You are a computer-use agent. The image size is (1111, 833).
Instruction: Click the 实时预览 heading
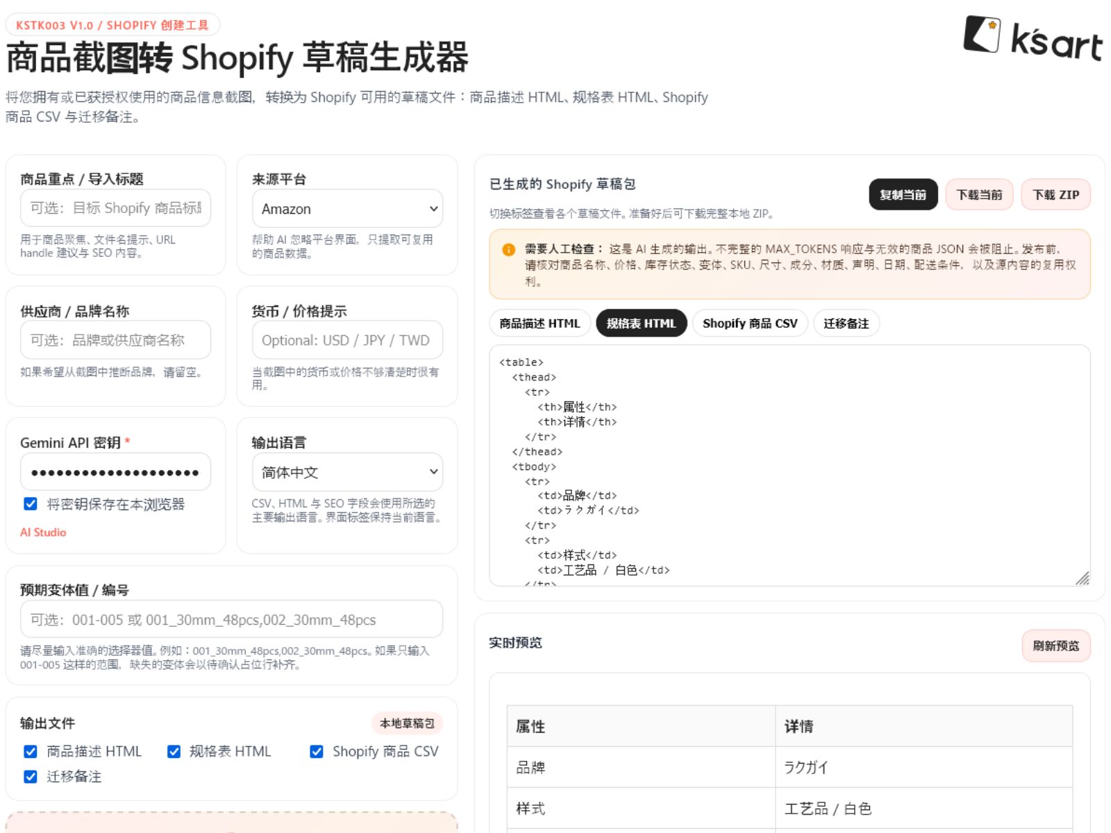[x=515, y=643]
